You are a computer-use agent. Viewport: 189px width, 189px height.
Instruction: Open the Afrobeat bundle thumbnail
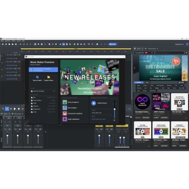click(180, 130)
